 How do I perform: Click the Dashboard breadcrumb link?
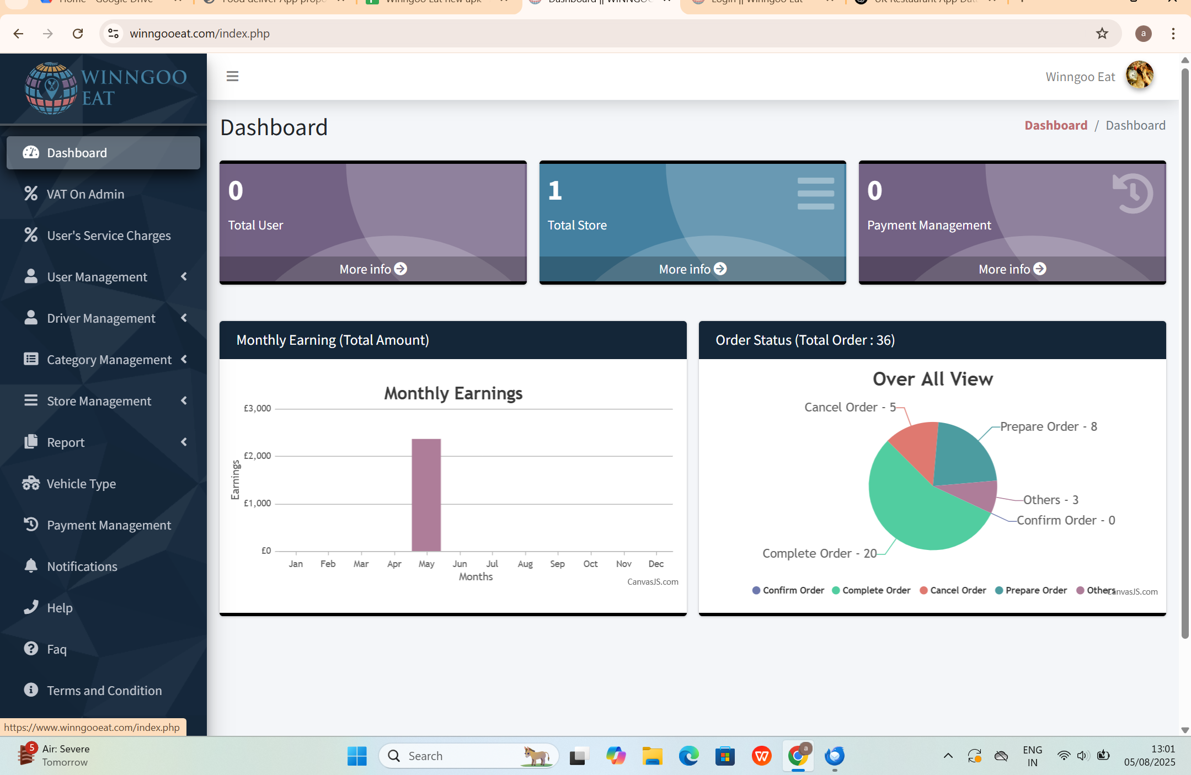pos(1055,125)
